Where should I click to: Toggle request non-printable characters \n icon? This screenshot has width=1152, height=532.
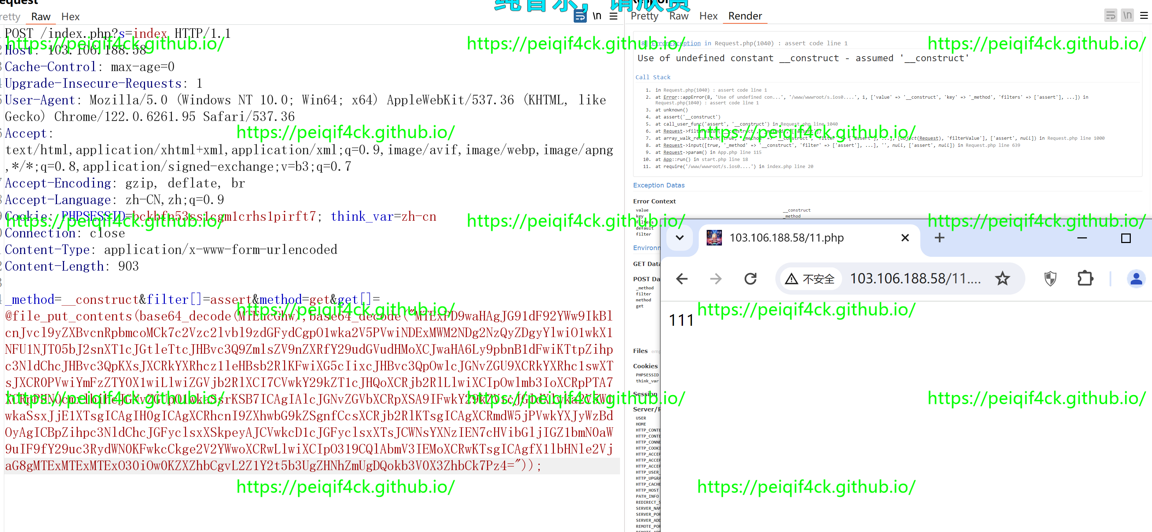pos(597,16)
